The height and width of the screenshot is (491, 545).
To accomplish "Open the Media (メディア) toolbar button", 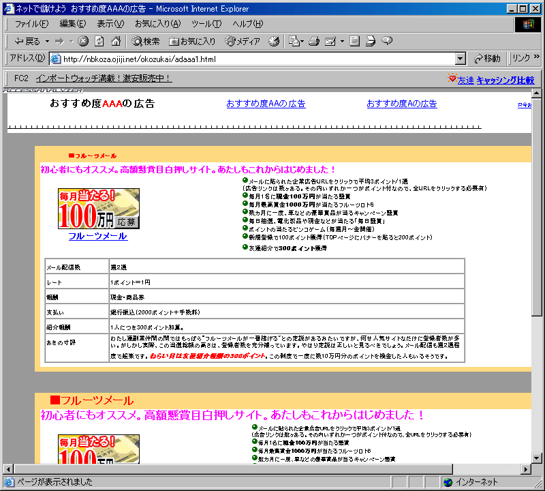I will click(243, 41).
